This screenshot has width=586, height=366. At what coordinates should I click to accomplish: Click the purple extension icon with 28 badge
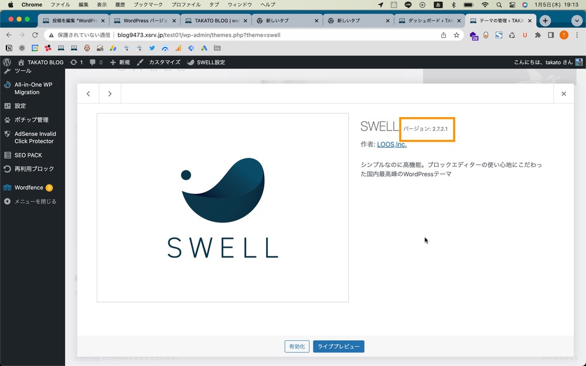(474, 36)
